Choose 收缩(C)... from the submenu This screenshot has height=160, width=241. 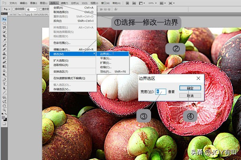[x=112, y=67]
